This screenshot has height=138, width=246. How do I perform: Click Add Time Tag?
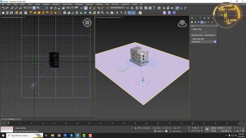[x=177, y=131]
